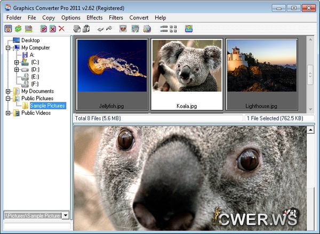Click the copy files toolbar icon
320x234 pixels.
coord(77,29)
